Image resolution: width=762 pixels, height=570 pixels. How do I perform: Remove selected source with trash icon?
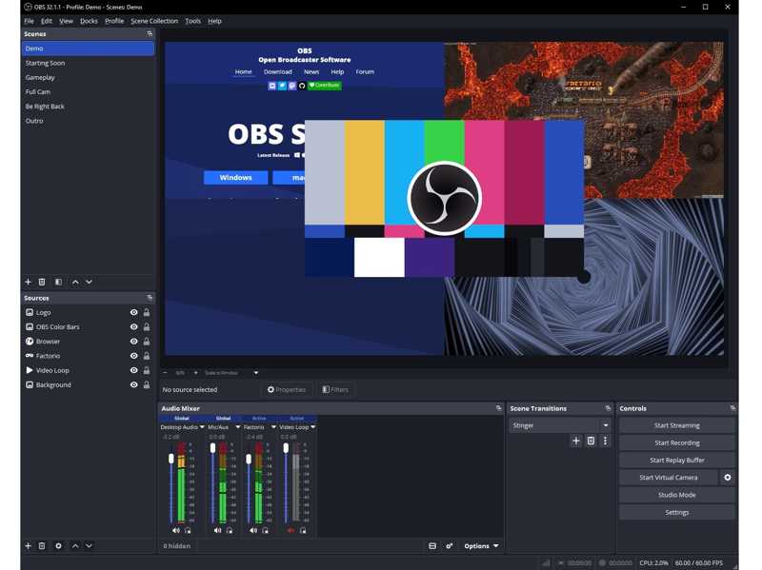coord(42,545)
